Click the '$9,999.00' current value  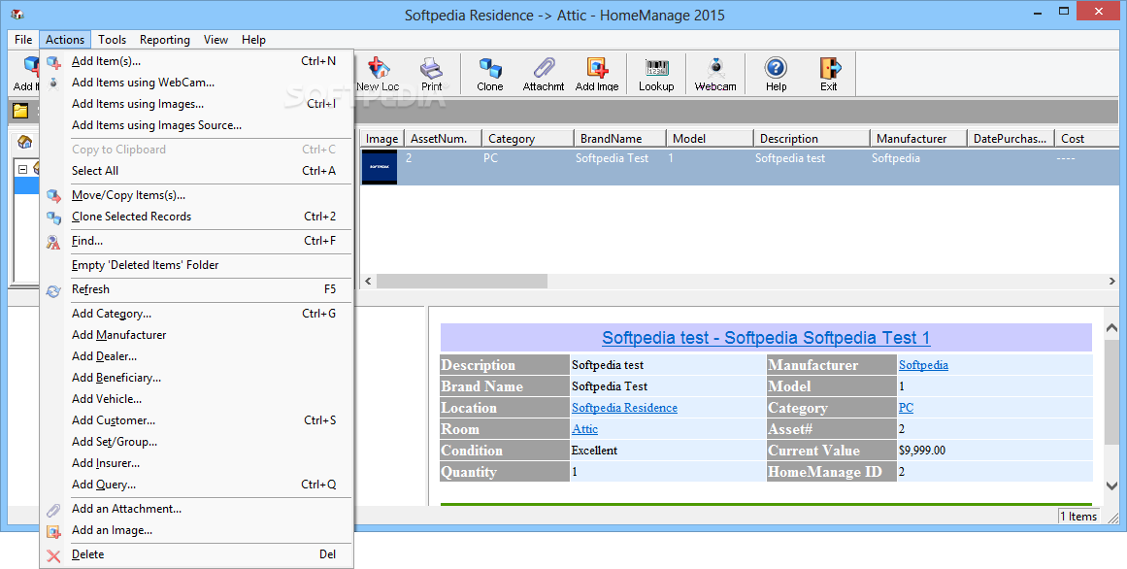(922, 452)
